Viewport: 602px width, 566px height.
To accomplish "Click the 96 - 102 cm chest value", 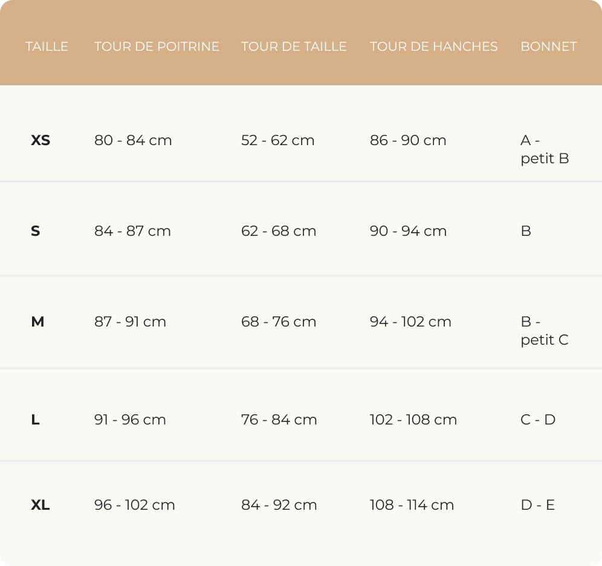I will point(134,504).
